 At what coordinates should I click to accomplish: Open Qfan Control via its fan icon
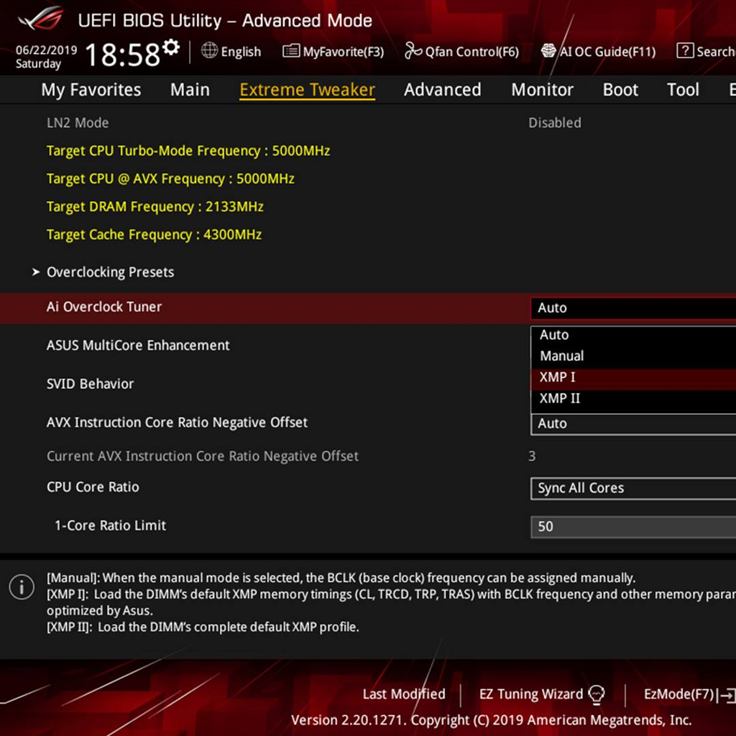click(413, 51)
